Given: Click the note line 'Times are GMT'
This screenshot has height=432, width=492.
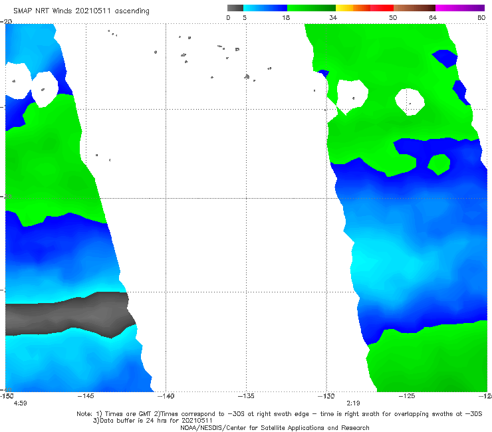Looking at the screenshot, I should pyautogui.click(x=128, y=414).
